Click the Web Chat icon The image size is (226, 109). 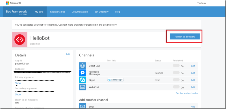pos(82,87)
